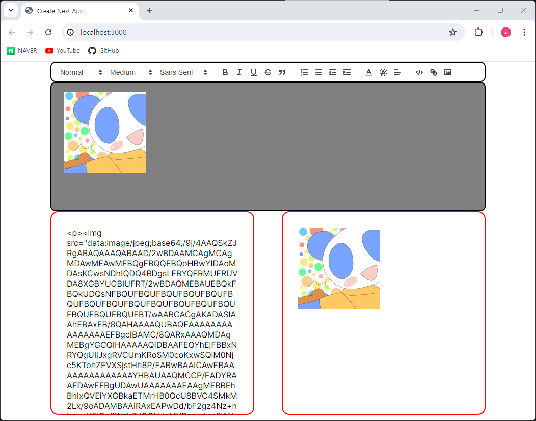
Task: Apply blockquote formatting
Action: (282, 72)
